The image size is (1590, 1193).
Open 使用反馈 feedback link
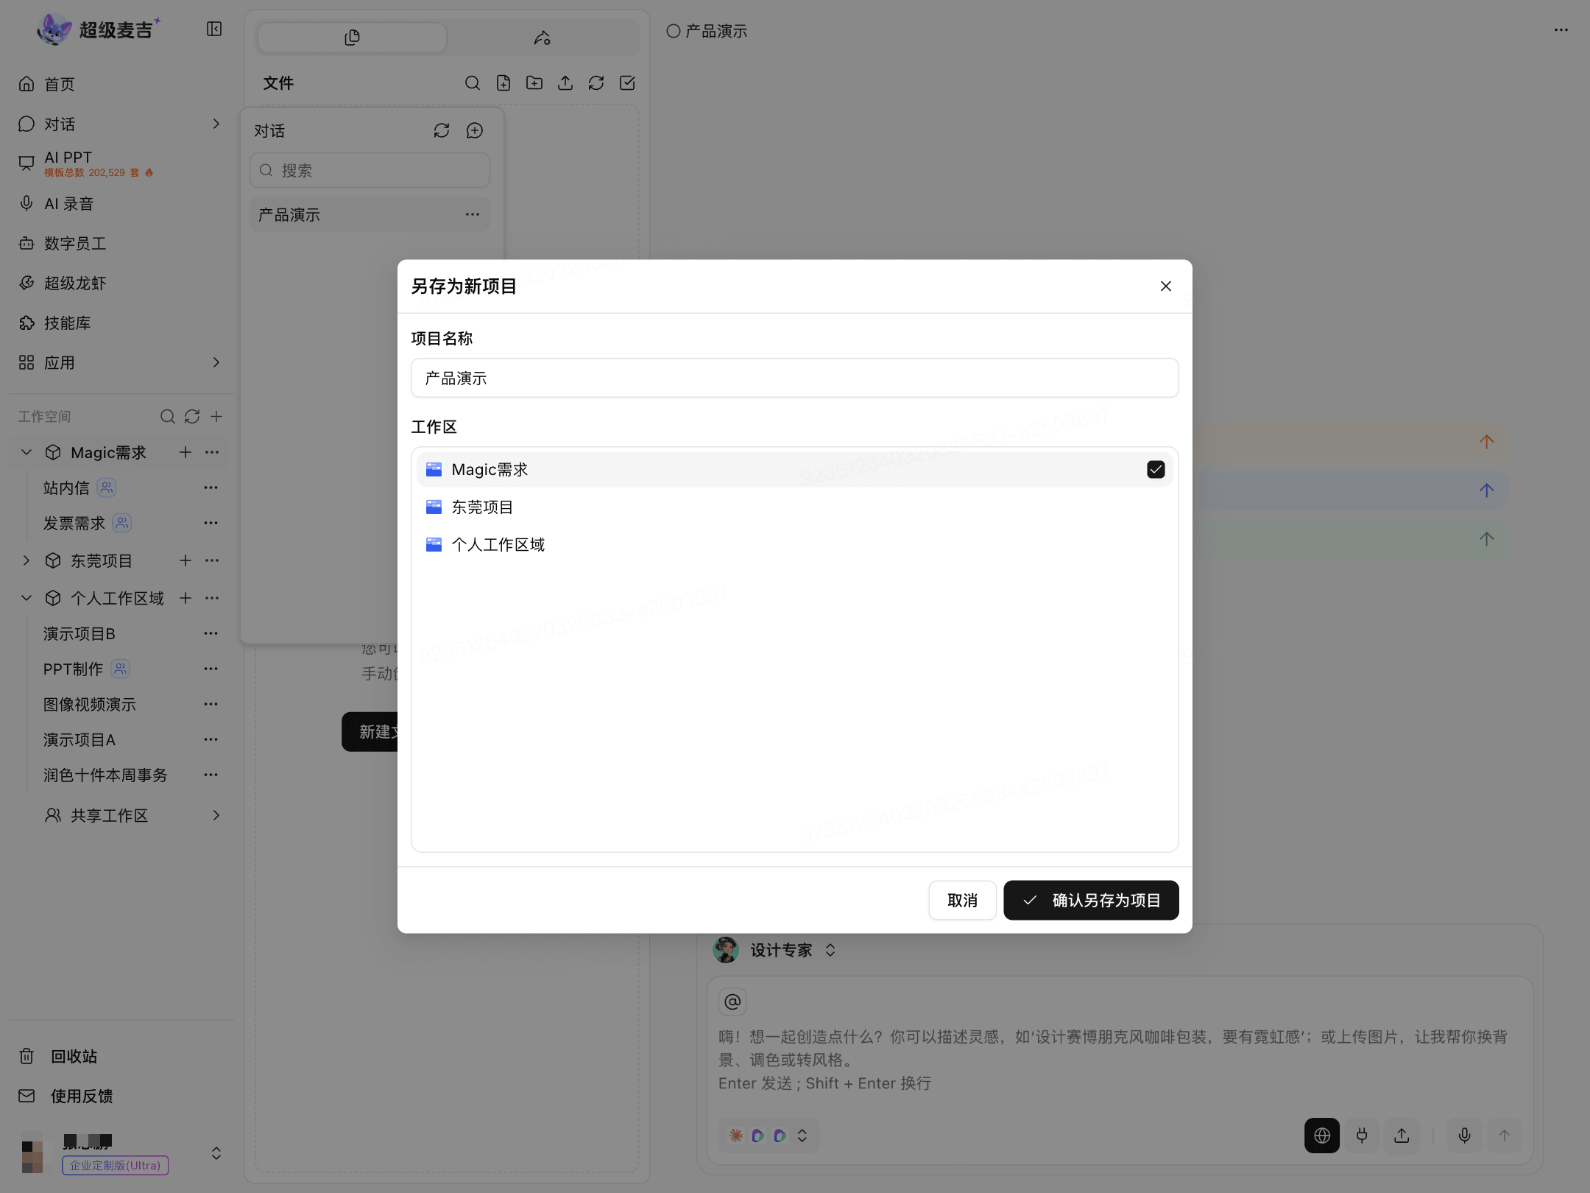coord(81,1097)
